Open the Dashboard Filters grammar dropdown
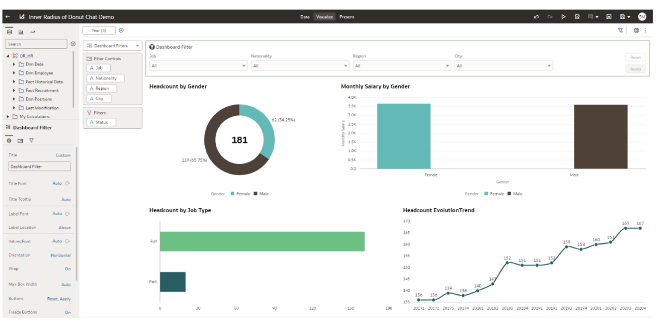Screen dimensions: 656x329 (x=113, y=46)
